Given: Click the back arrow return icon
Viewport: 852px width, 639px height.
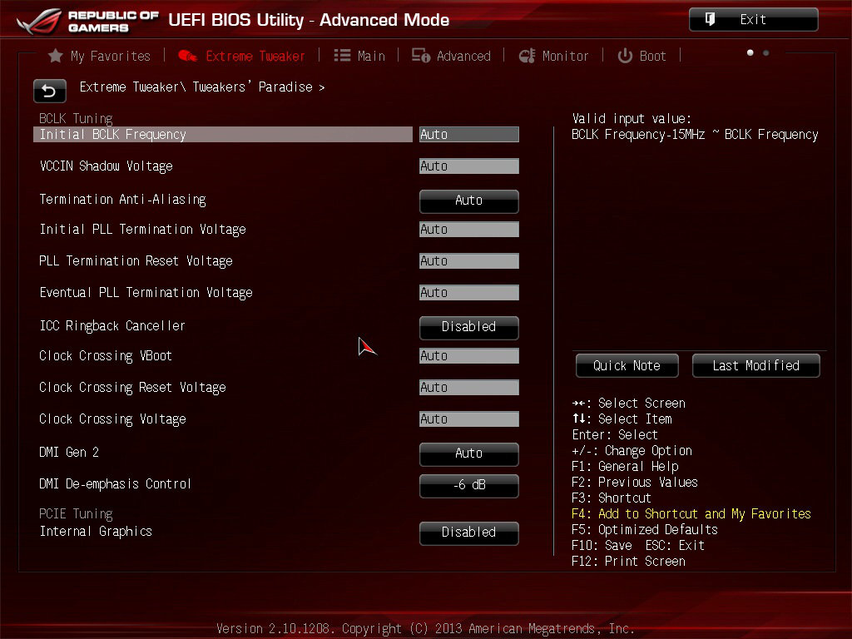Looking at the screenshot, I should [x=49, y=91].
